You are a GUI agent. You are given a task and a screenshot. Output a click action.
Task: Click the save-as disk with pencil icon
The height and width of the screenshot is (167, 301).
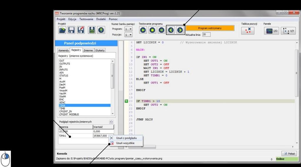[x=81, y=30]
